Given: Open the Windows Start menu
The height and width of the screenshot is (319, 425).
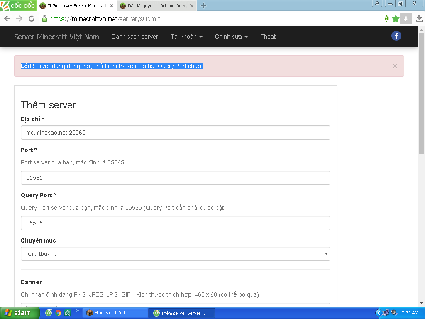Looking at the screenshot, I should 20,313.
